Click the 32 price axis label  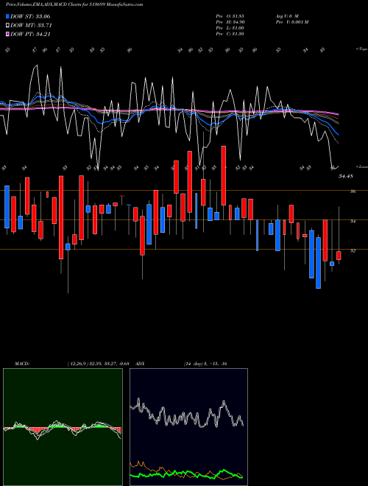(x=353, y=251)
